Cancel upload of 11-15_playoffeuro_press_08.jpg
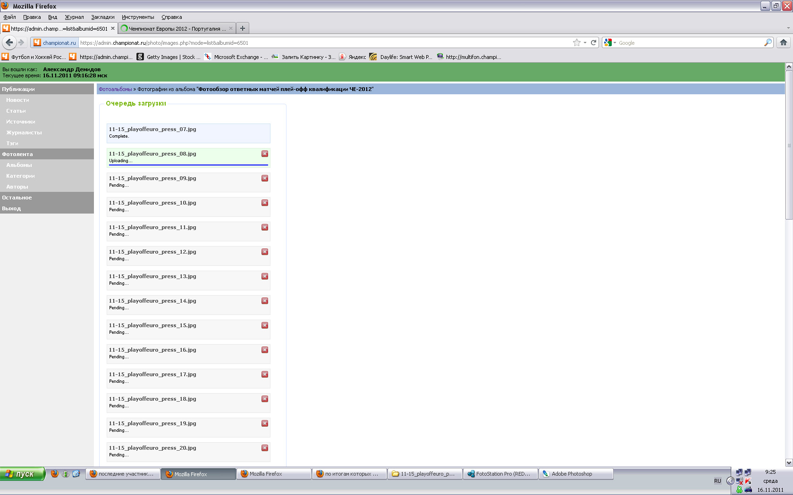Image resolution: width=793 pixels, height=495 pixels. pos(265,154)
